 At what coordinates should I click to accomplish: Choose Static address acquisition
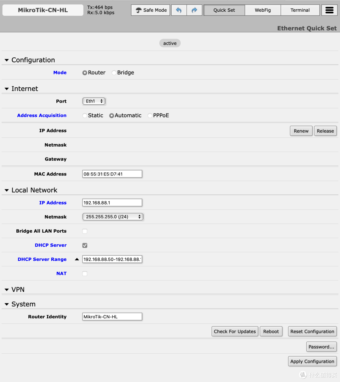point(85,116)
